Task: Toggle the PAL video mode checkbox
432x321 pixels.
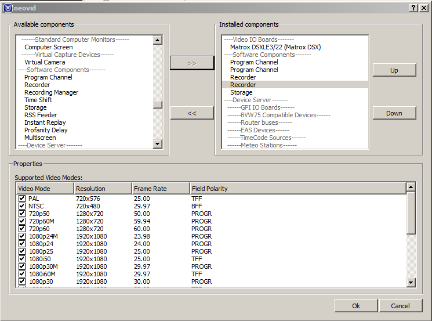Action: click(22, 199)
